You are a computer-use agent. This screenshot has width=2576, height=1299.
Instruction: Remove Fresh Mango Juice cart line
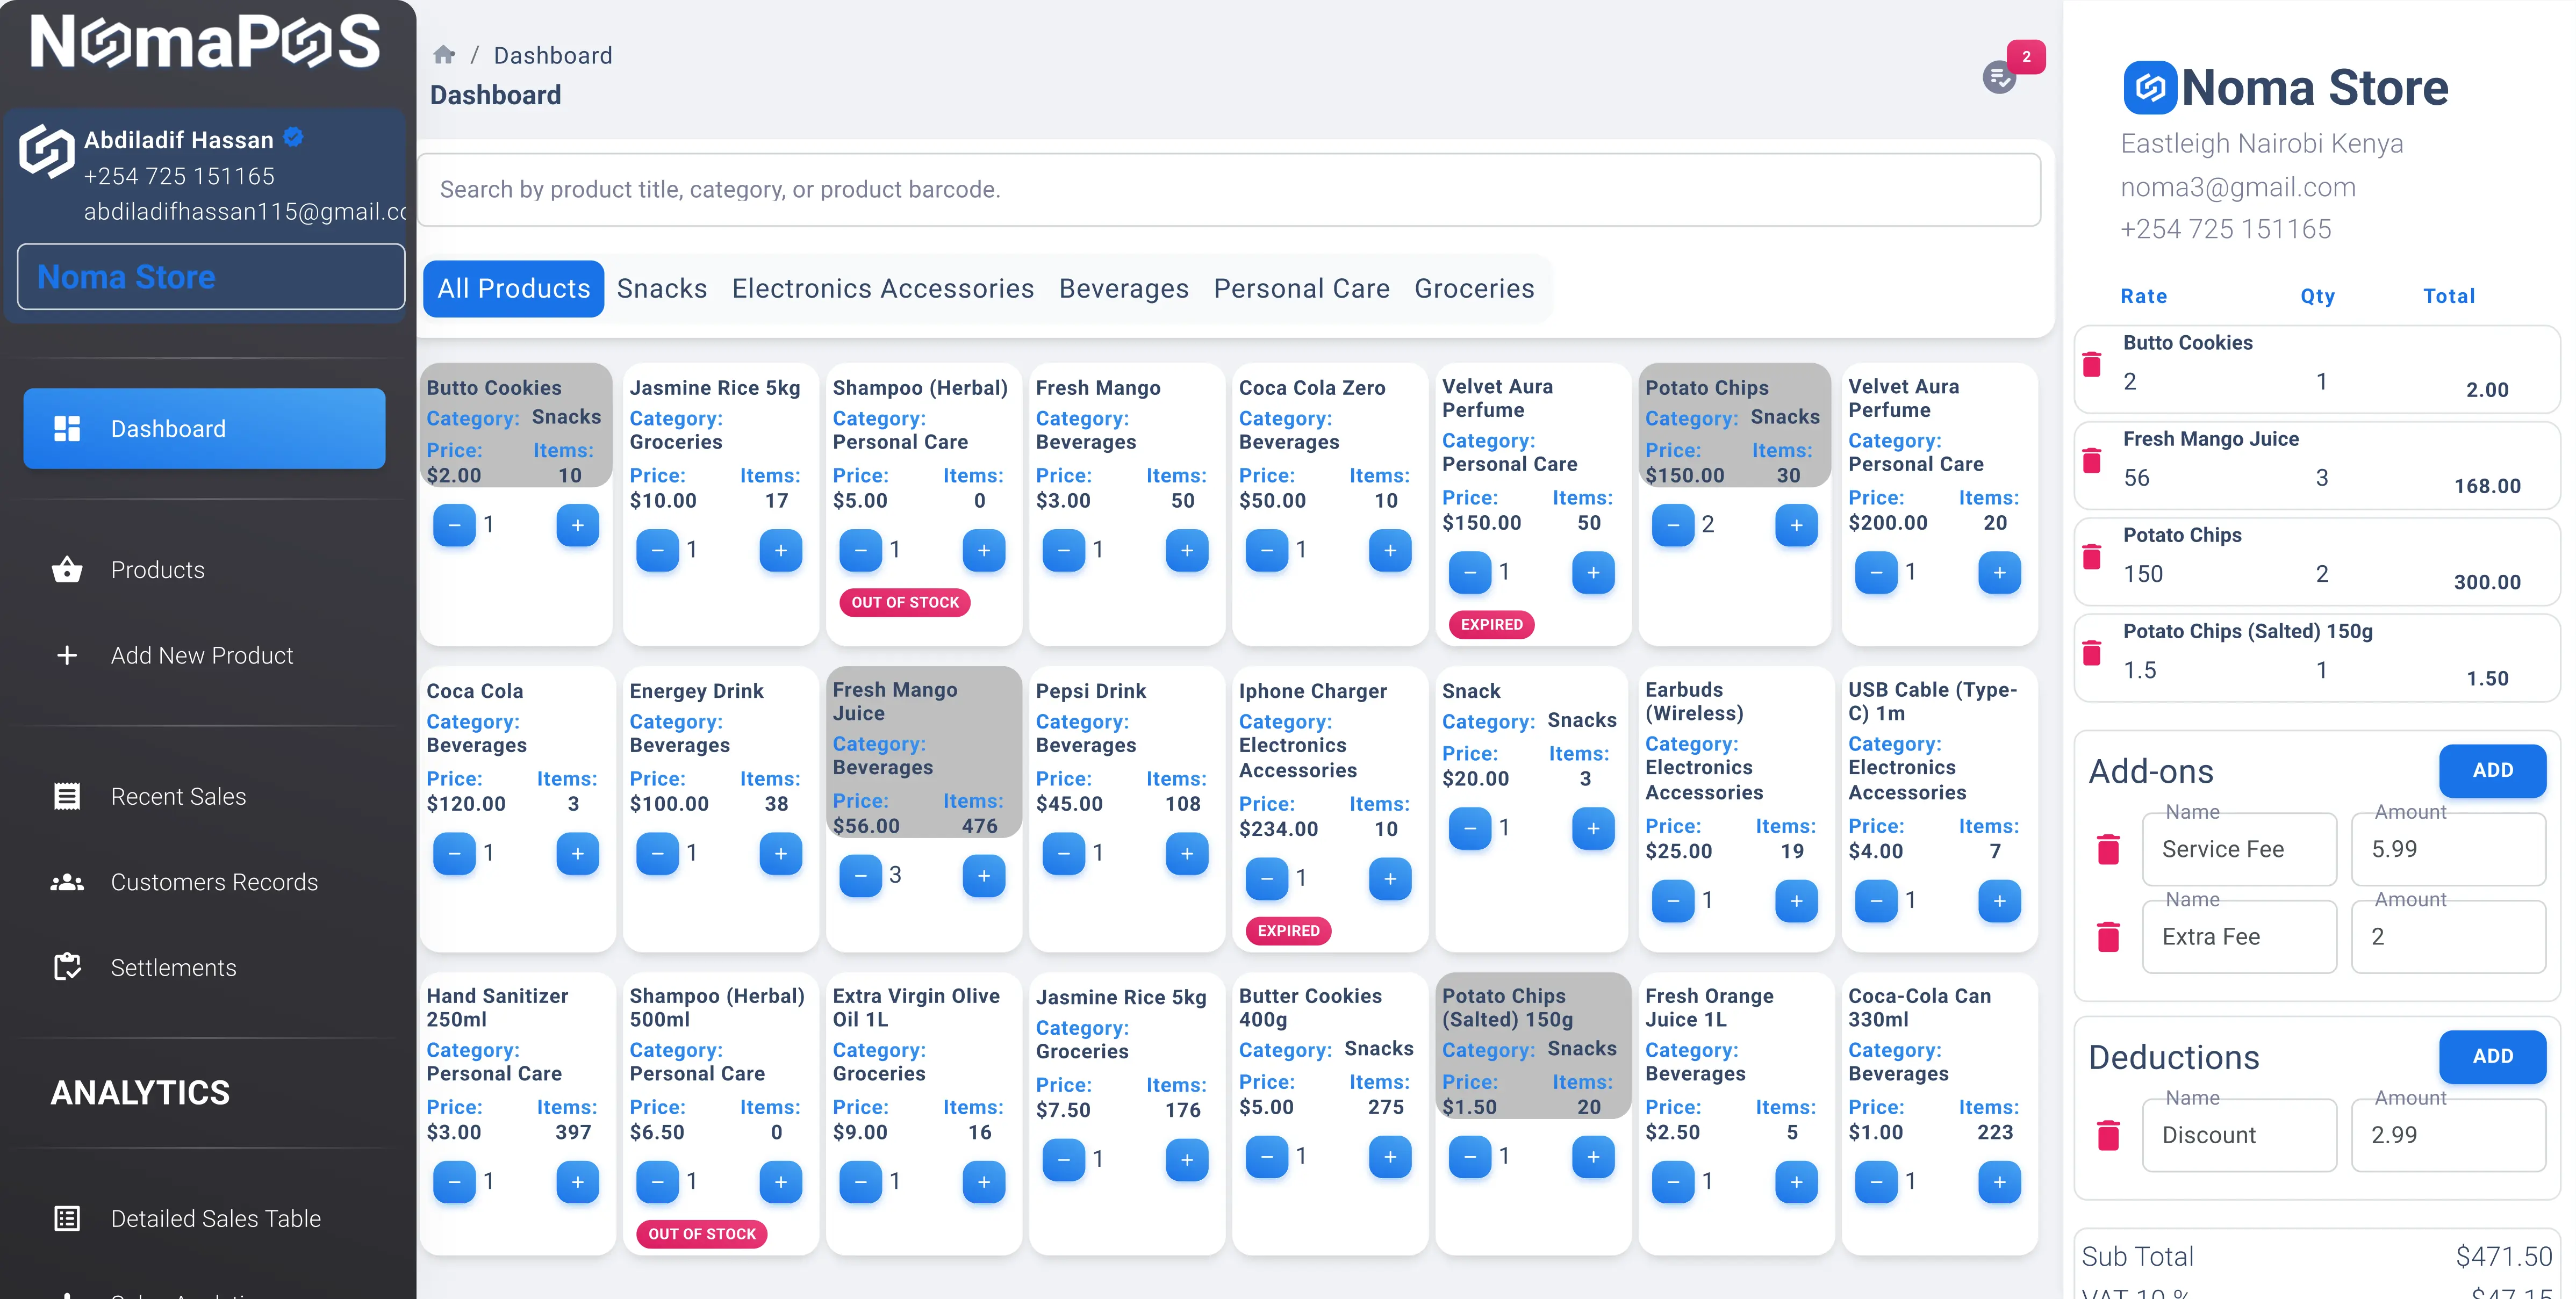pyautogui.click(x=2091, y=460)
